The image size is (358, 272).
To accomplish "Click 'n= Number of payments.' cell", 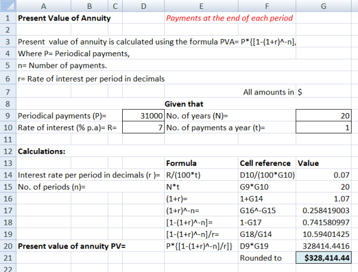I will point(63,65).
